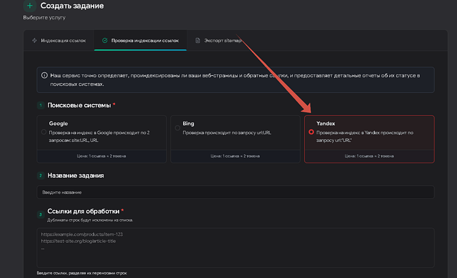The width and height of the screenshot is (457, 278).
Task: Click the lightning icon on Индексация ссылок tab
Action: pos(35,41)
